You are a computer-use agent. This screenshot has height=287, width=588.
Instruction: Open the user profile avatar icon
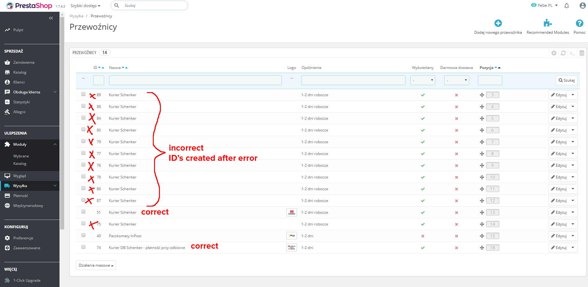(583, 6)
